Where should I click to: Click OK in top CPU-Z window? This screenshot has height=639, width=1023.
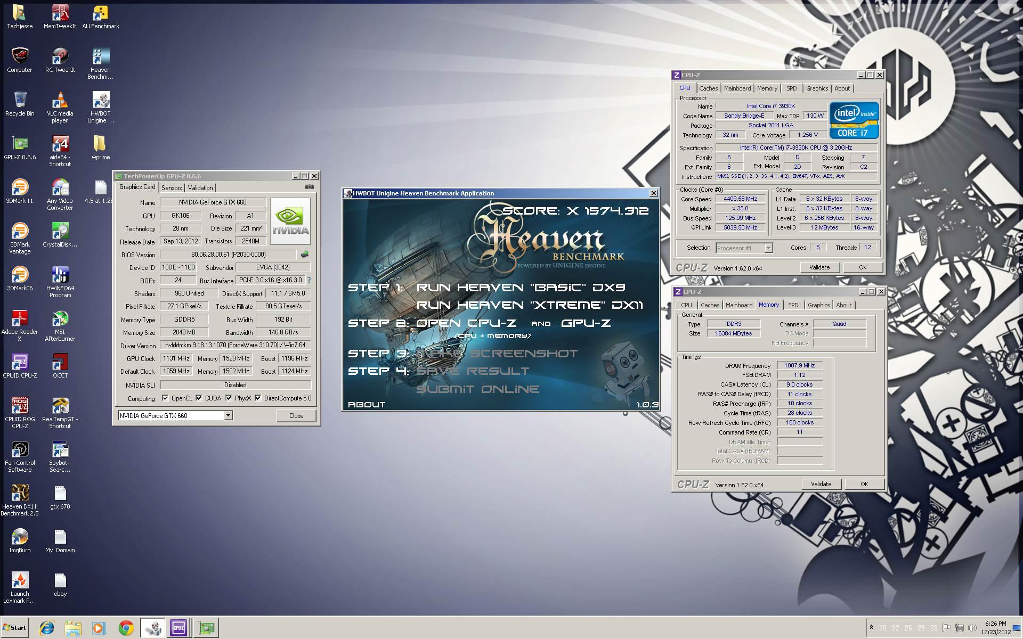pos(863,267)
